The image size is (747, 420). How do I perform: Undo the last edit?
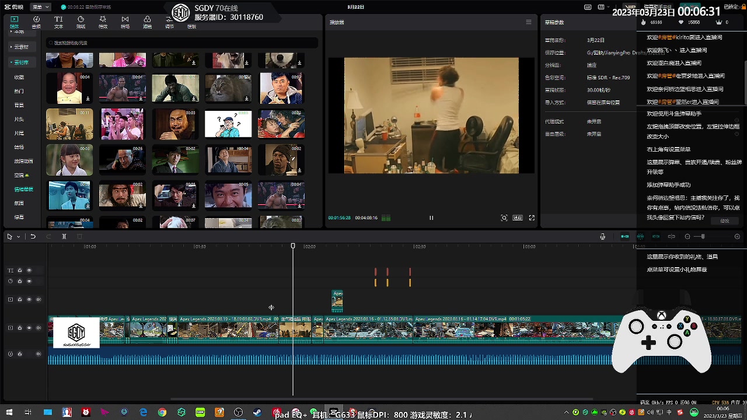pos(33,236)
